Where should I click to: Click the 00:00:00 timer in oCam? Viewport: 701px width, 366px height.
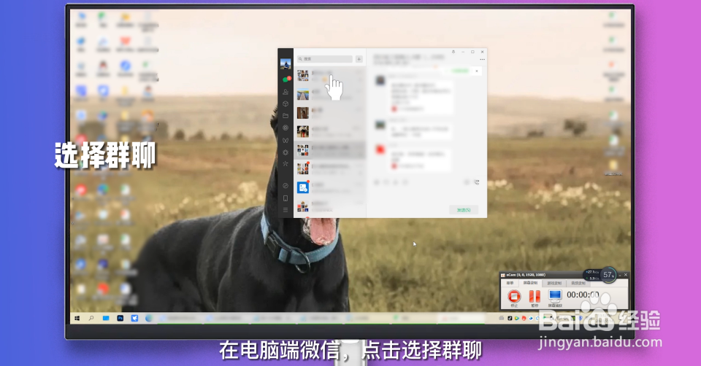click(x=583, y=295)
